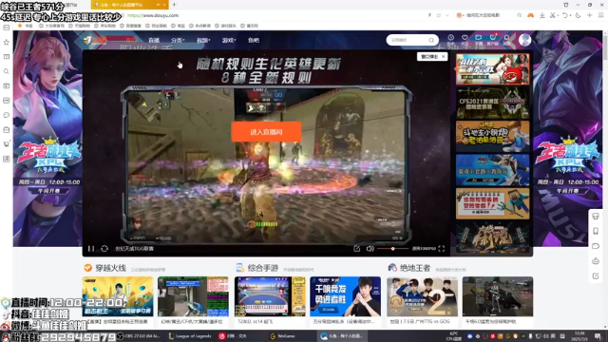The height and width of the screenshot is (342, 608).
Task: Open followed channels heart icon in header
Action: pos(465,38)
